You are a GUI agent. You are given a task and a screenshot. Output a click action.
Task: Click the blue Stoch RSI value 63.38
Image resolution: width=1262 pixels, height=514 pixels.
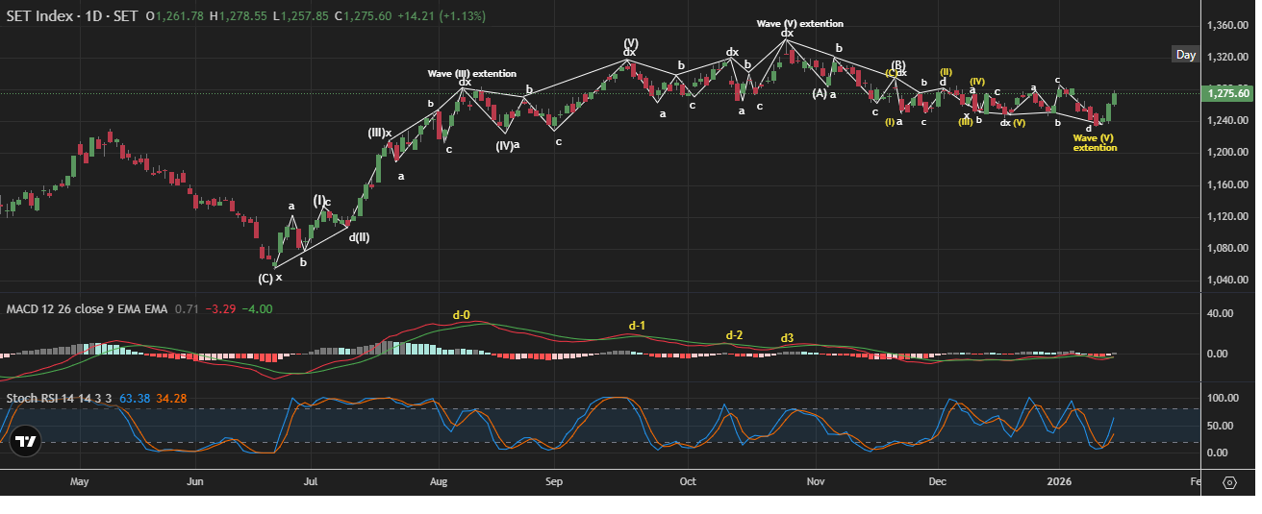(135, 398)
